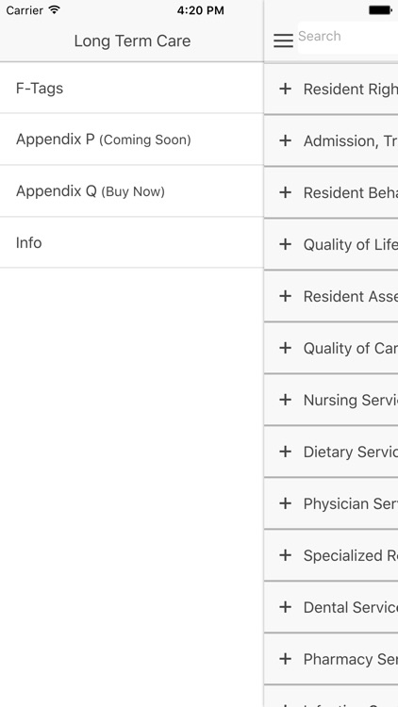This screenshot has width=398, height=707.
Task: Expand Physician Services plus icon
Action: click(285, 503)
